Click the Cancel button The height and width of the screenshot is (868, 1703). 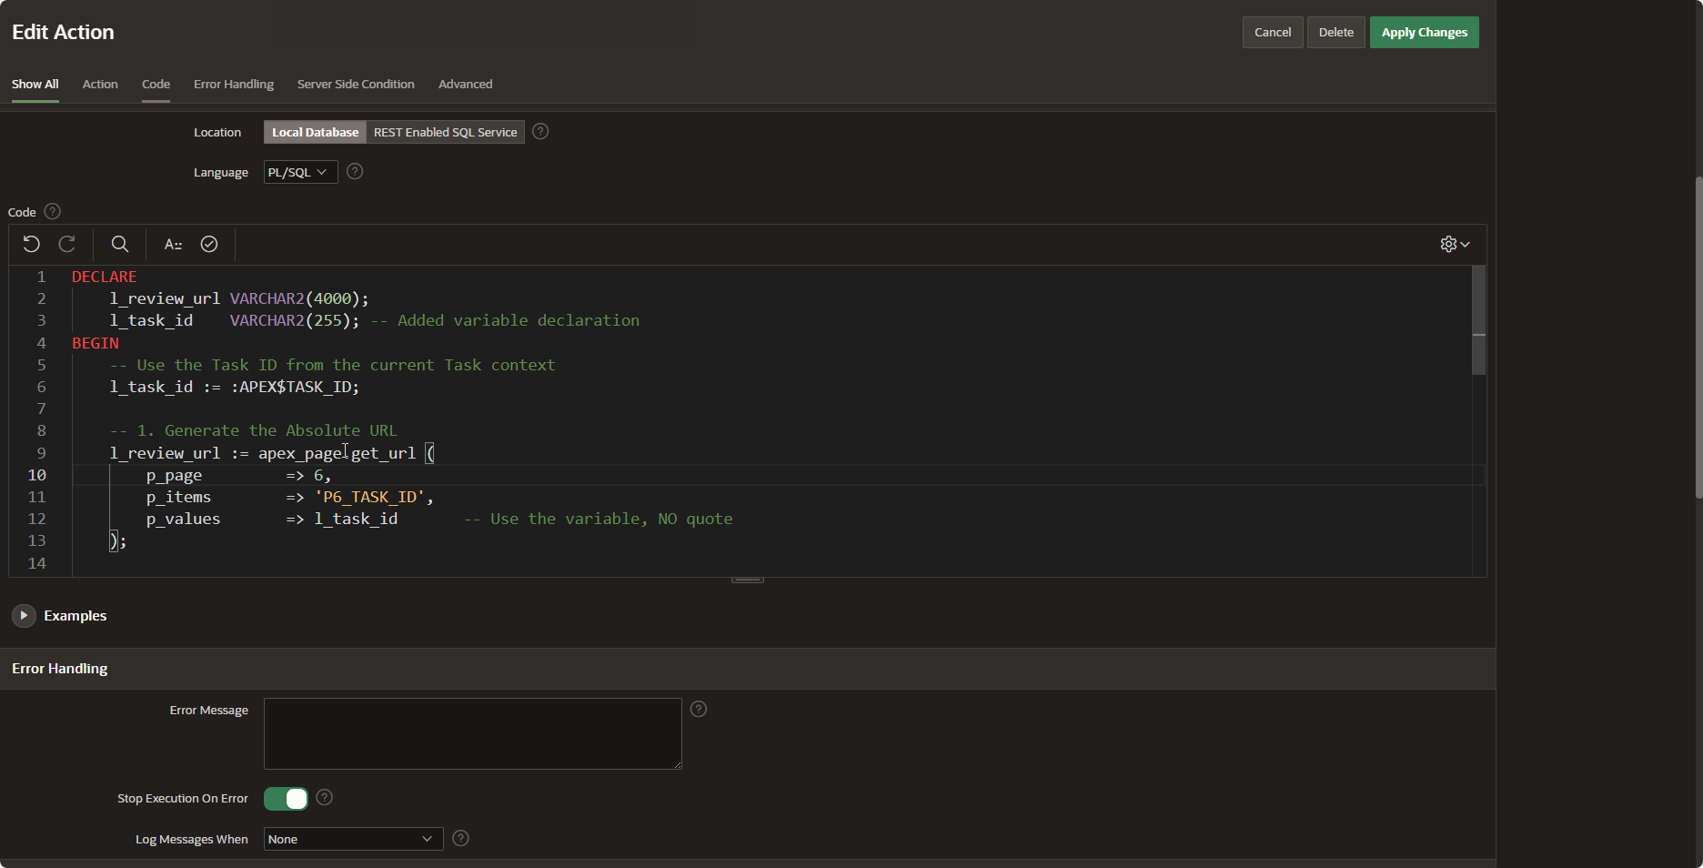1273,33
